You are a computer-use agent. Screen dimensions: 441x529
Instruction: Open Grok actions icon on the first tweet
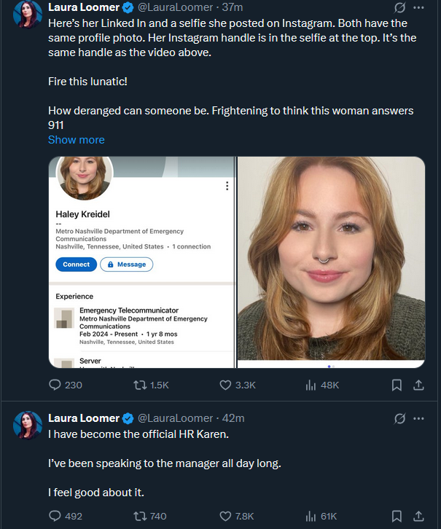tap(399, 7)
